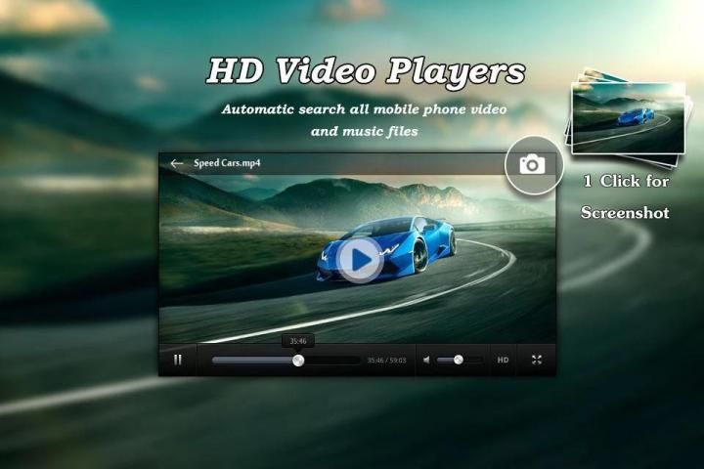Take a screenshot with the camera icon
The width and height of the screenshot is (704, 469).
point(533,164)
